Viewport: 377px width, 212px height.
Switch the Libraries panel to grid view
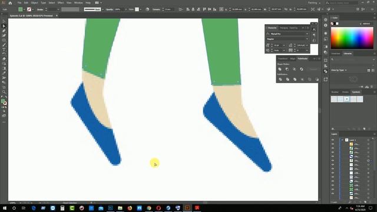coord(369,70)
